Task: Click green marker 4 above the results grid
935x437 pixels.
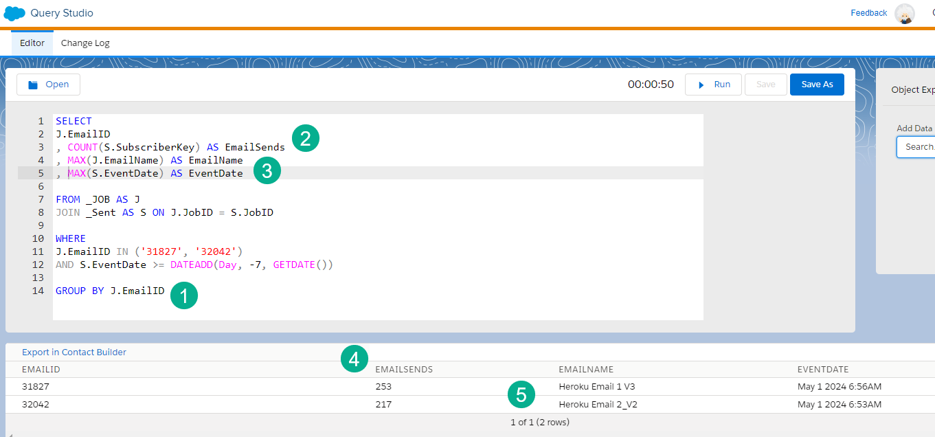Action: point(354,359)
